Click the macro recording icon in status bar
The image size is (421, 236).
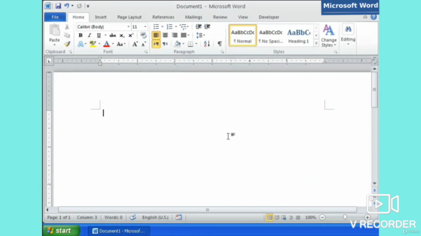point(179,217)
